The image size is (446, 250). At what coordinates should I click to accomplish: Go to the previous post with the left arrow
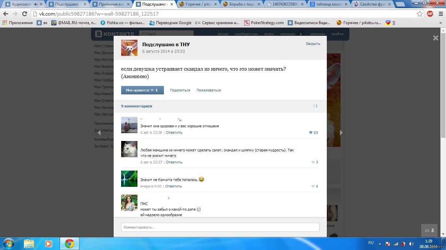[99, 132]
